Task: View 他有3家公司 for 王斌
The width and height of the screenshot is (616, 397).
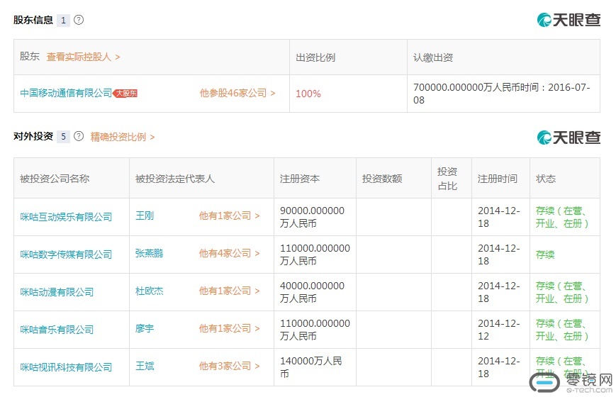Action: point(229,366)
